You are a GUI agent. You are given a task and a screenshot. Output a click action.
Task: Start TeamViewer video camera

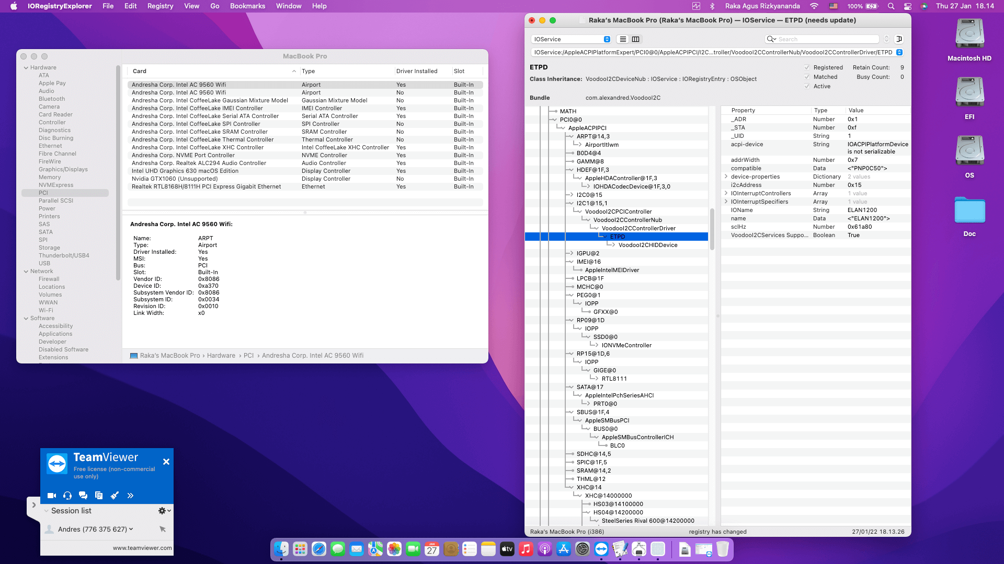(x=52, y=496)
